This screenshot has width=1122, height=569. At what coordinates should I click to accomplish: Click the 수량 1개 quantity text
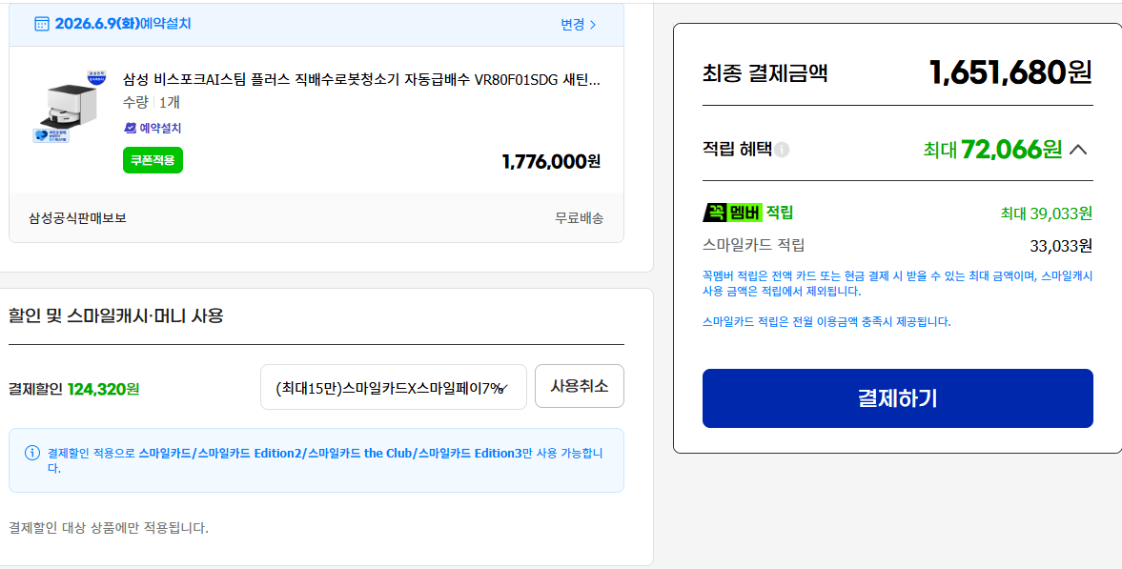click(151, 102)
